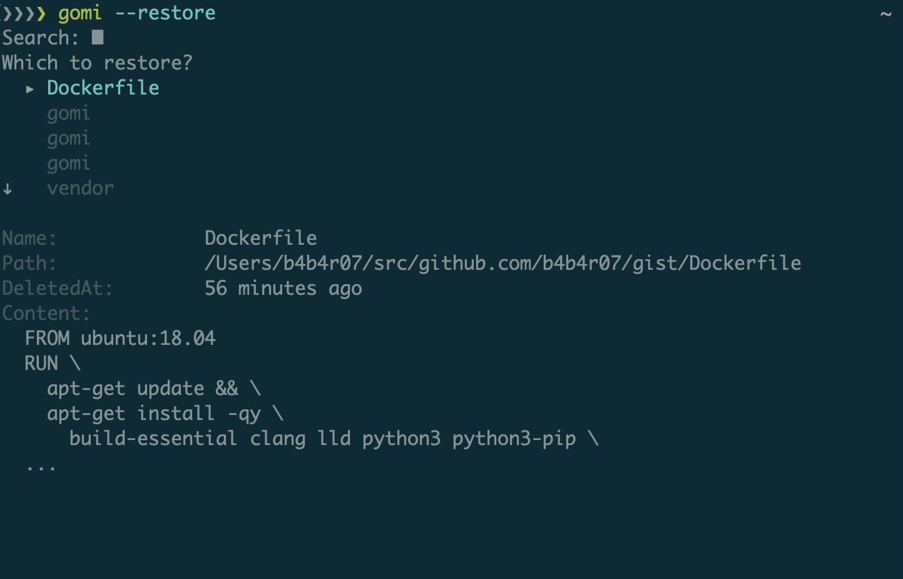Click the ellipsis below the content preview
Image resolution: width=903 pixels, height=579 pixels.
[41, 467]
